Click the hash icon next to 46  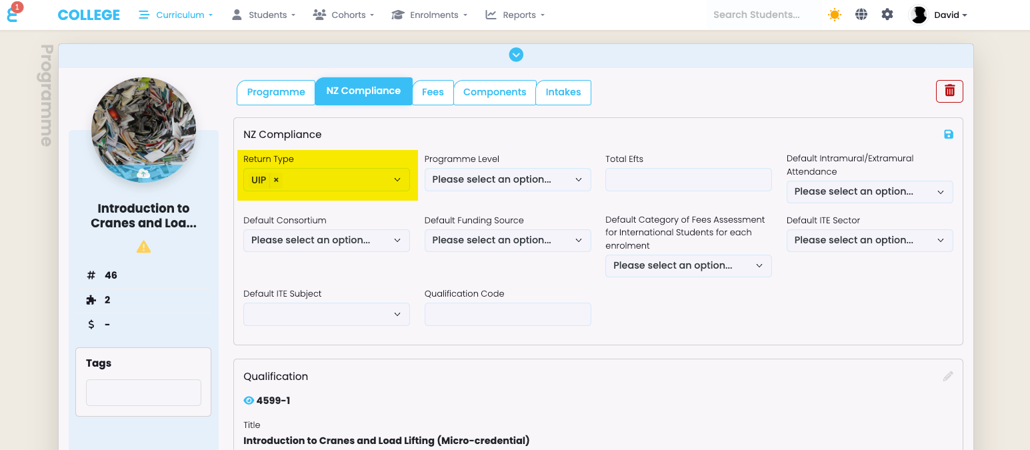click(91, 275)
